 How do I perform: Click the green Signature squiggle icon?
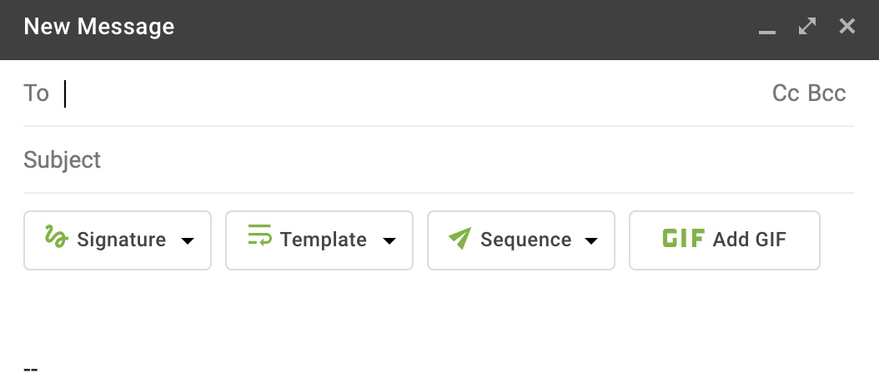tap(56, 238)
